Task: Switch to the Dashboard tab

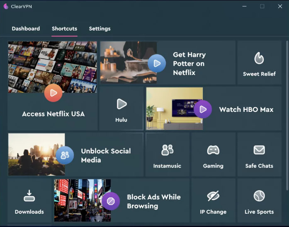Action: coord(26,29)
